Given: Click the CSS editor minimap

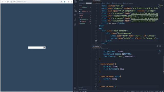Looking at the screenshot, I should coord(160,52).
